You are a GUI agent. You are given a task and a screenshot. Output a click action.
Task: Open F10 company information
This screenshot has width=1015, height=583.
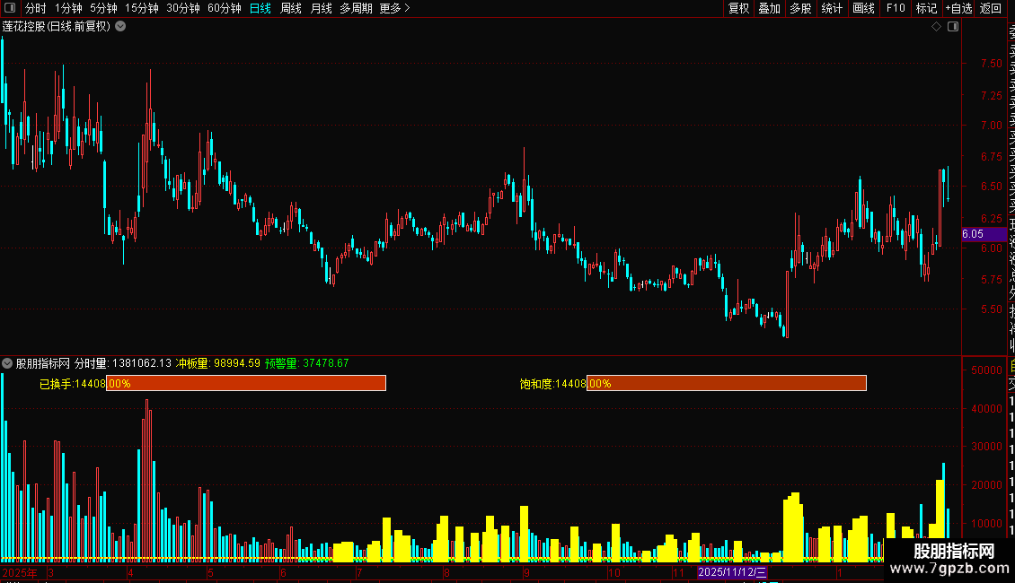point(896,8)
